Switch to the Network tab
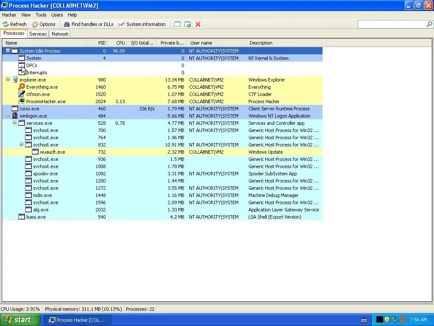The height and width of the screenshot is (326, 434). pyautogui.click(x=60, y=34)
